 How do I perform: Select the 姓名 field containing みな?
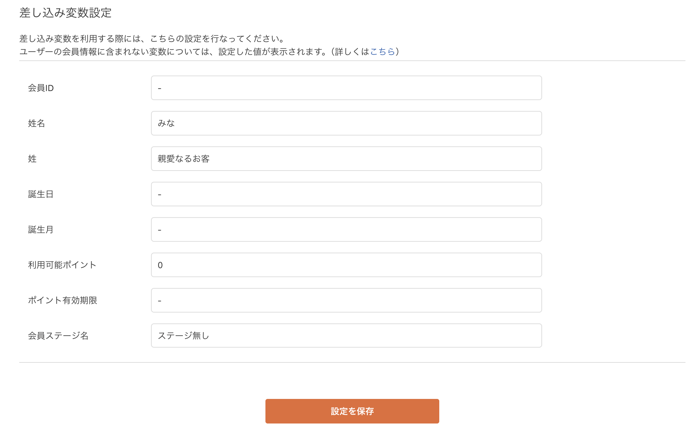click(346, 123)
